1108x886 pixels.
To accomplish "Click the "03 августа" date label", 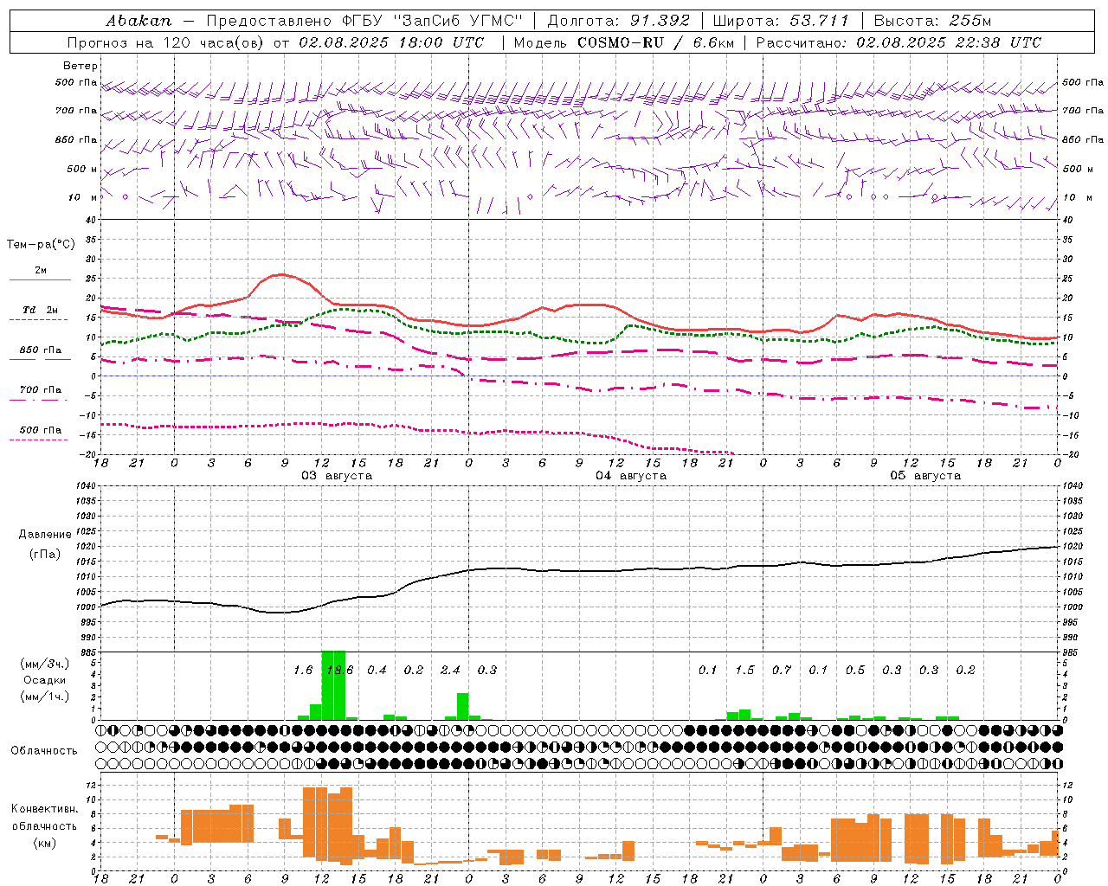I will 337,476.
